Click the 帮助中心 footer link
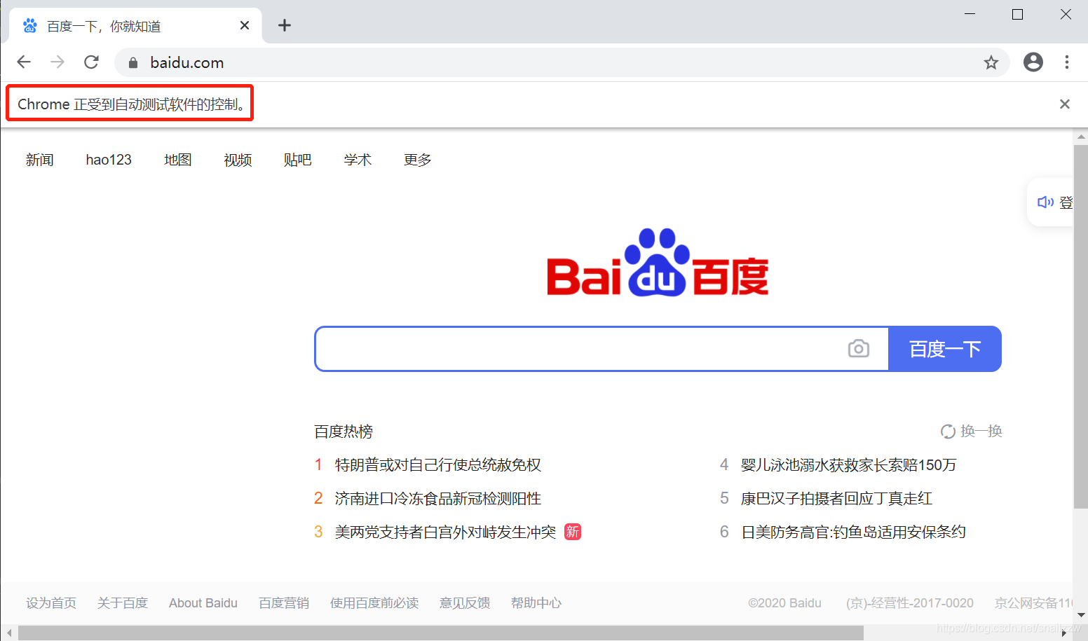The height and width of the screenshot is (641, 1088). 536,603
